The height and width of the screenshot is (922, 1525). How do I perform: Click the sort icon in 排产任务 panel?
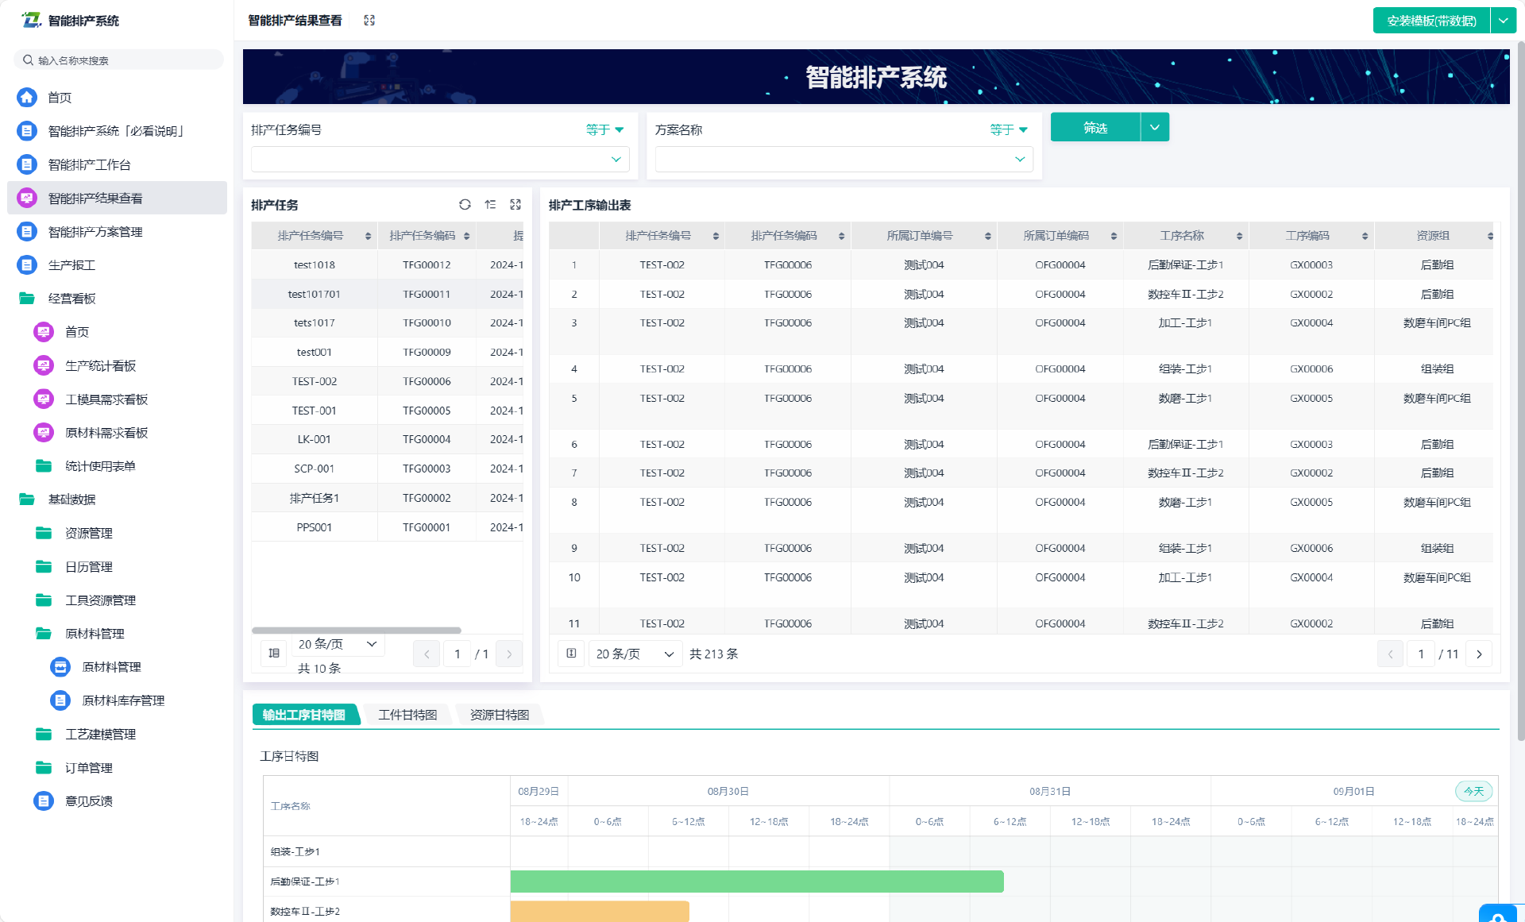[x=490, y=205]
